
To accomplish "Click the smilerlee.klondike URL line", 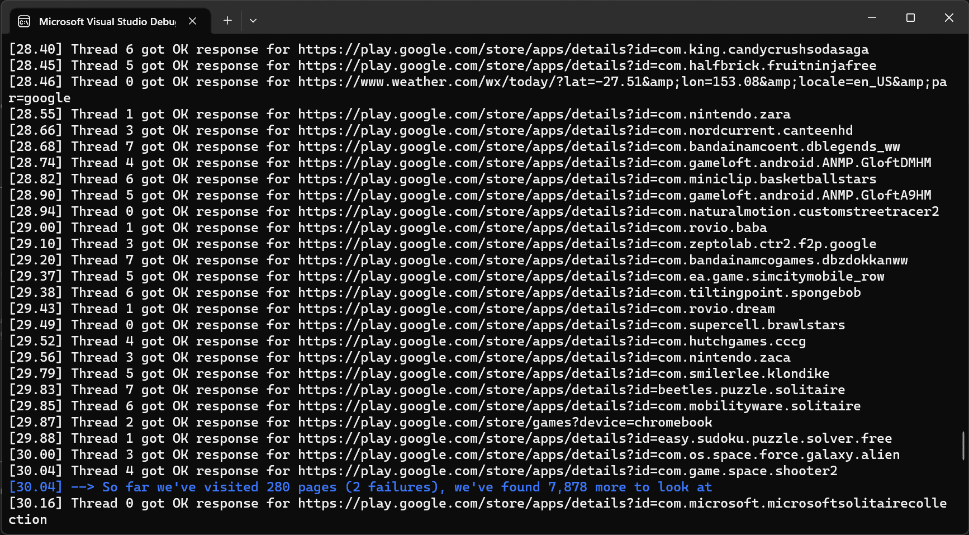I will coord(419,373).
